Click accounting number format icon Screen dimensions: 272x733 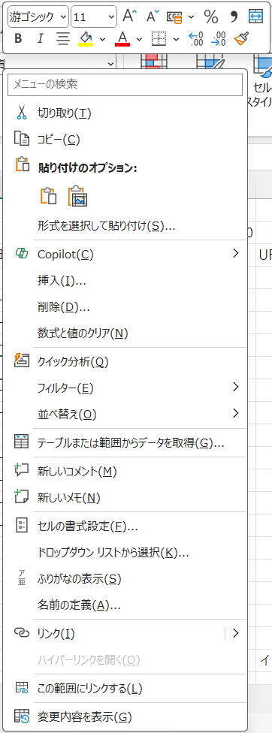pyautogui.click(x=176, y=17)
